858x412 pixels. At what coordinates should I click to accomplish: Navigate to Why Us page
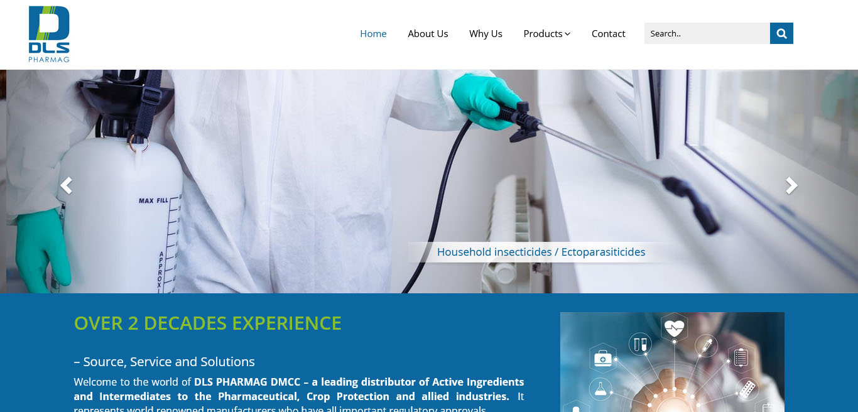486,34
